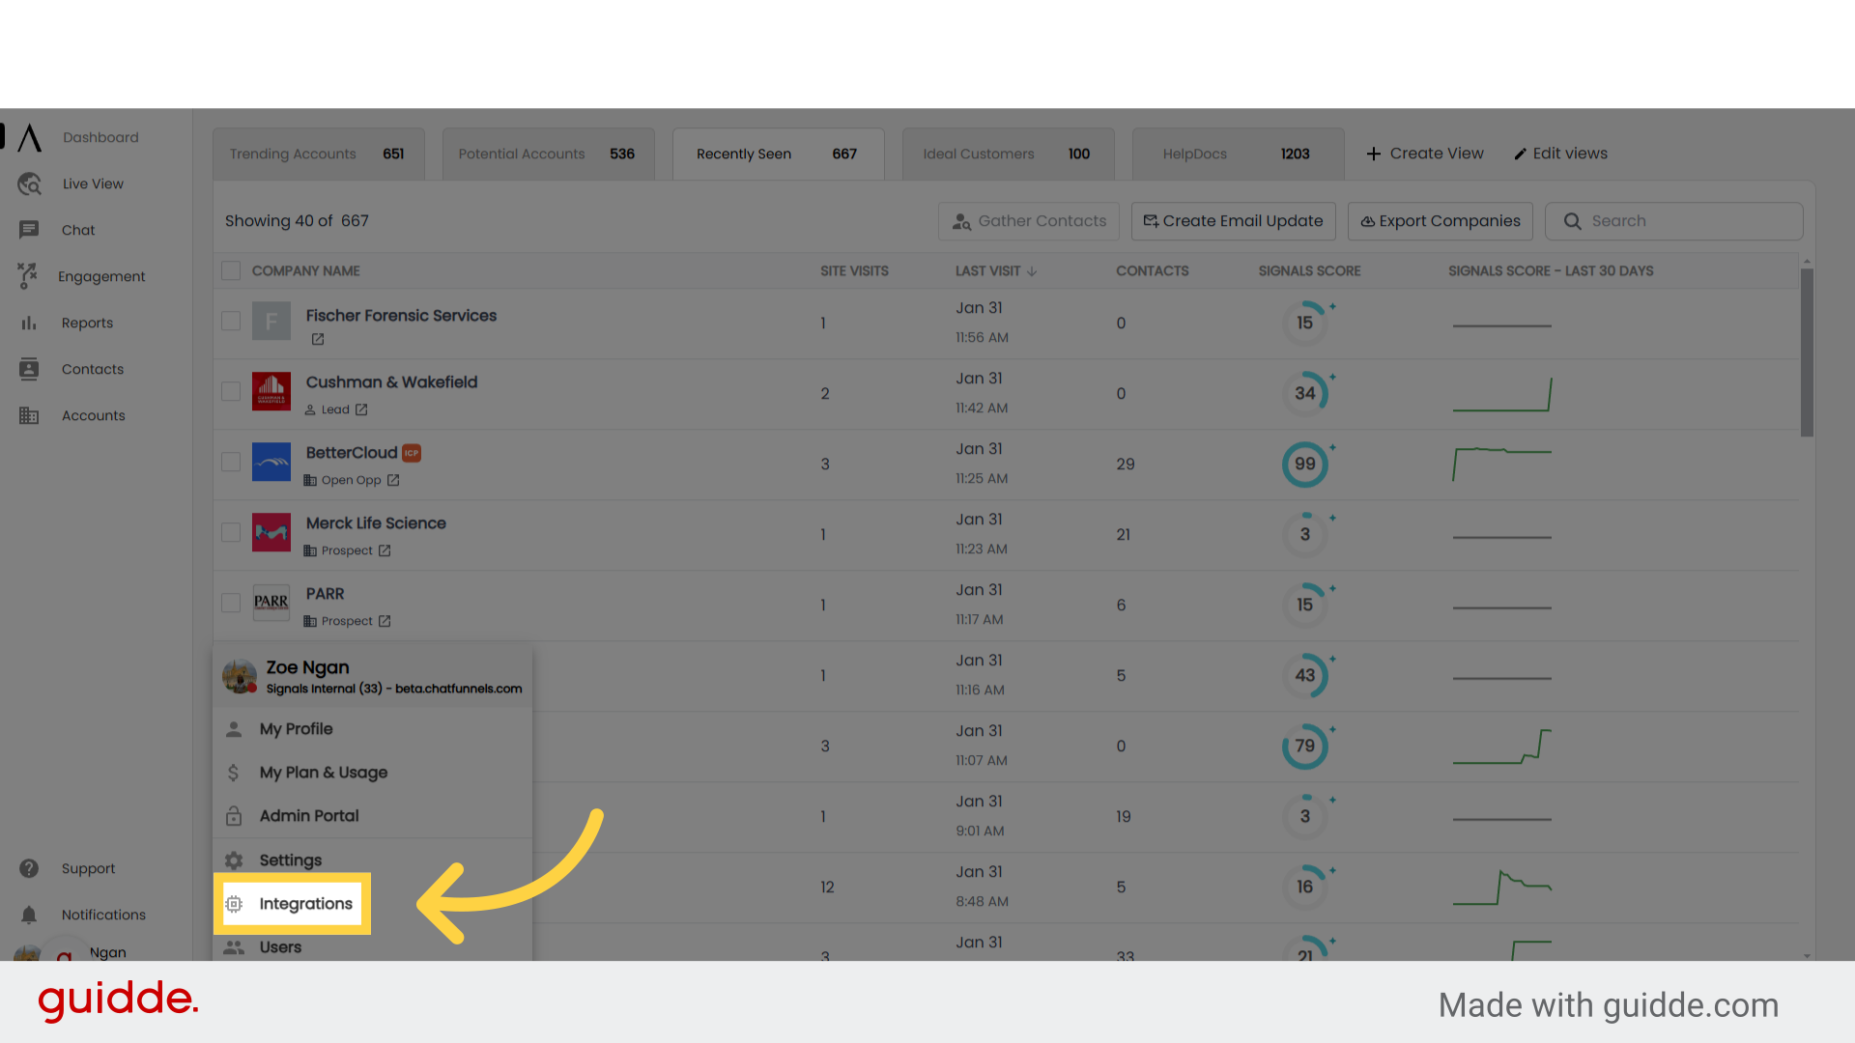1855x1043 pixels.
Task: Select Users in the profile menu
Action: (x=372, y=947)
